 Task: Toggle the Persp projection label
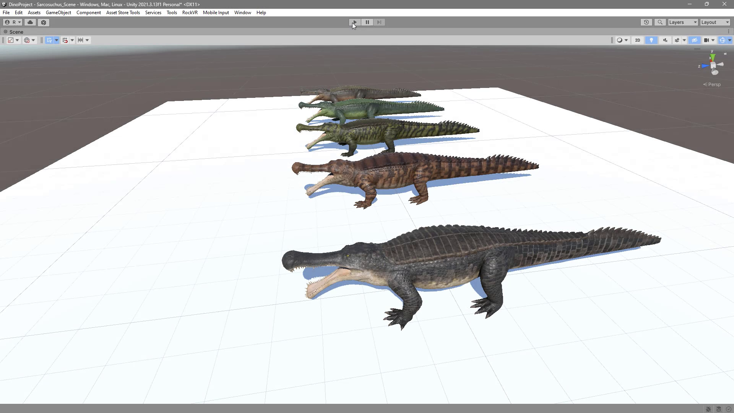(712, 85)
